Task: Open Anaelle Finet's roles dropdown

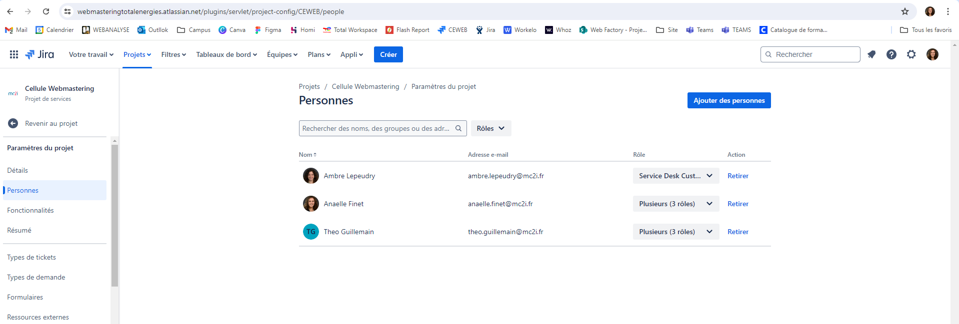Action: [676, 204]
